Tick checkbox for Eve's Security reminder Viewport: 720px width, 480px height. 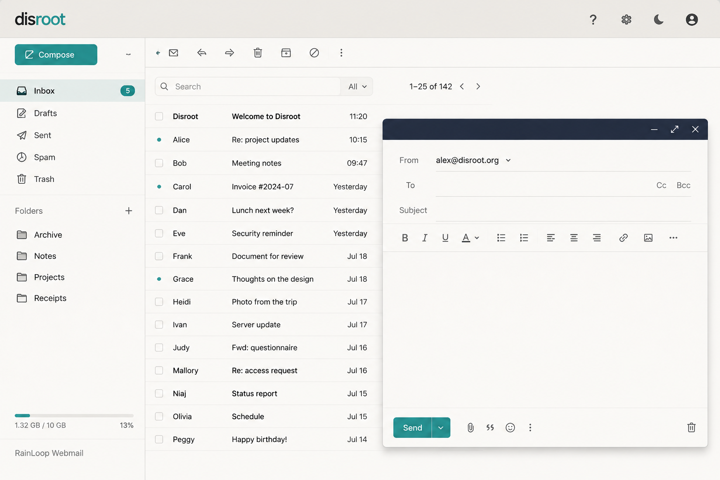pyautogui.click(x=159, y=233)
